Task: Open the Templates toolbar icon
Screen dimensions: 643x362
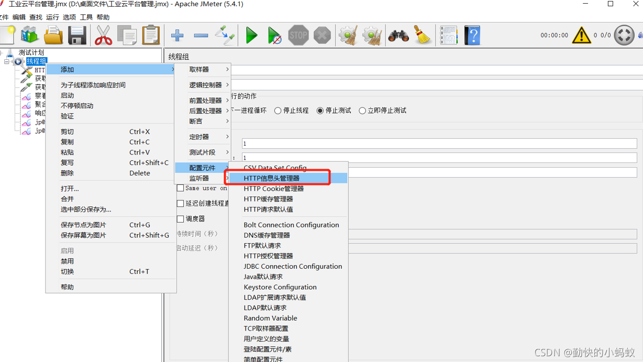Action: pyautogui.click(x=29, y=36)
